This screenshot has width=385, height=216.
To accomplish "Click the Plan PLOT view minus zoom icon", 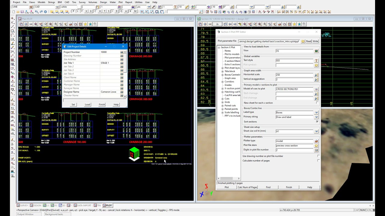I will tap(31, 24).
